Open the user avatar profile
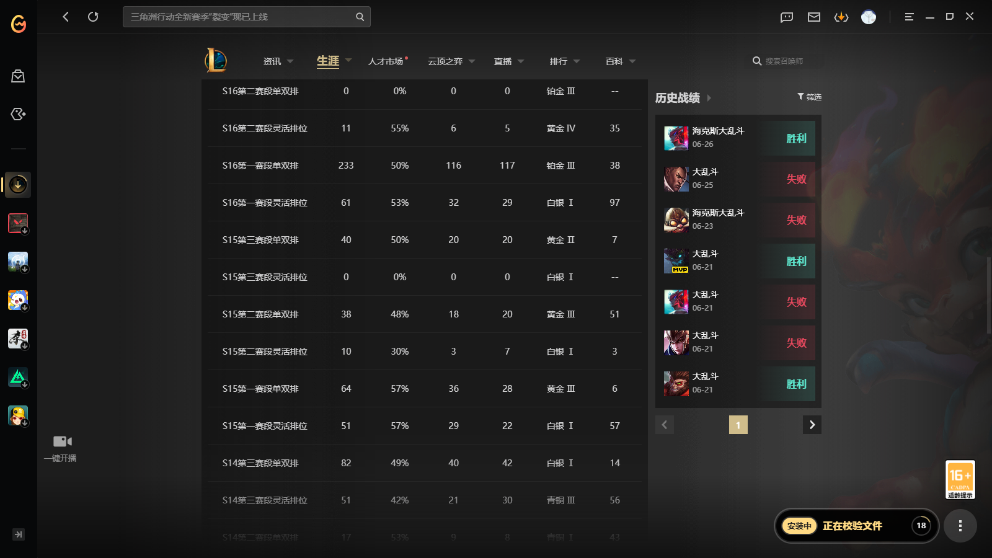 pyautogui.click(x=869, y=17)
